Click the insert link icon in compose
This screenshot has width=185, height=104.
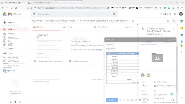coord(128,100)
